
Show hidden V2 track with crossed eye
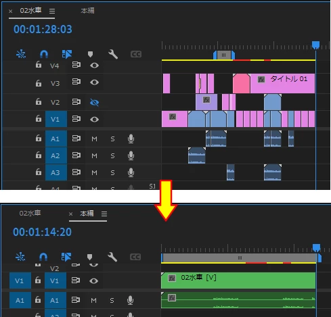point(94,103)
